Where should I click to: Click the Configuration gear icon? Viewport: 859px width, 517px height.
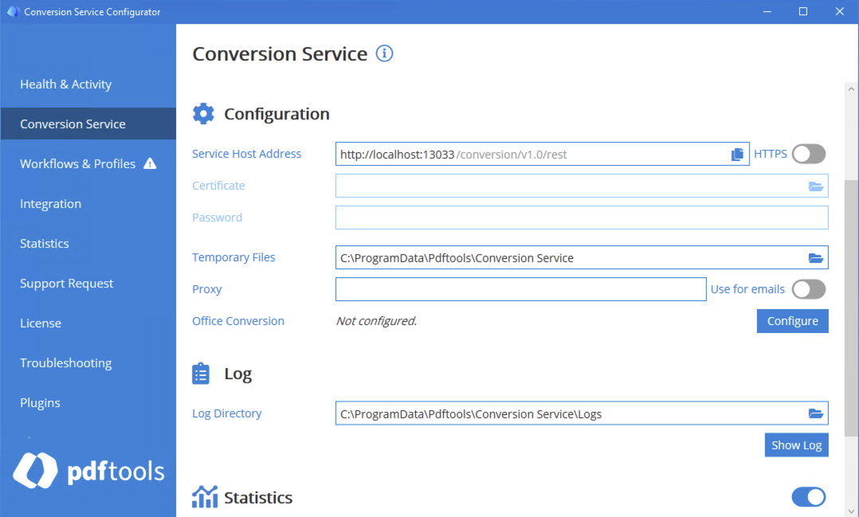click(203, 113)
